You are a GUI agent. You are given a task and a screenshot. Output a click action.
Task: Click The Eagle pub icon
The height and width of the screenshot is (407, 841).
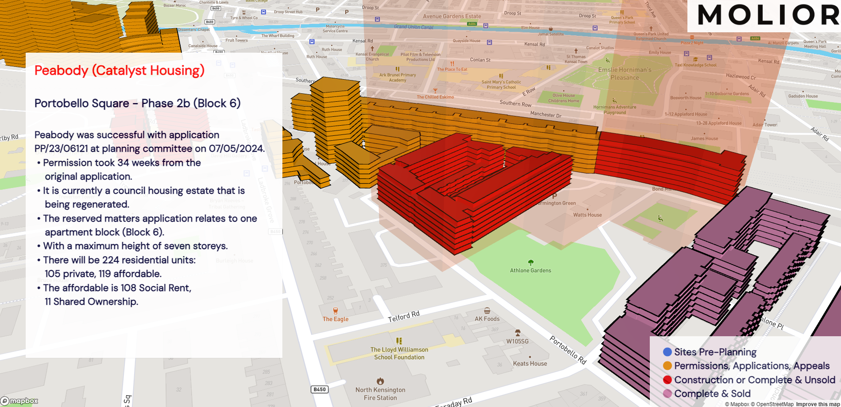[x=336, y=311]
